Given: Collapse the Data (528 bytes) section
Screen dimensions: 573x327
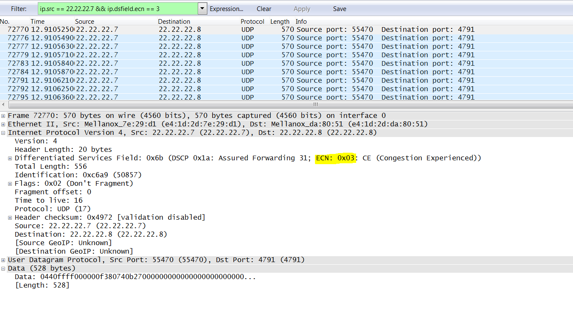Looking at the screenshot, I should point(3,268).
